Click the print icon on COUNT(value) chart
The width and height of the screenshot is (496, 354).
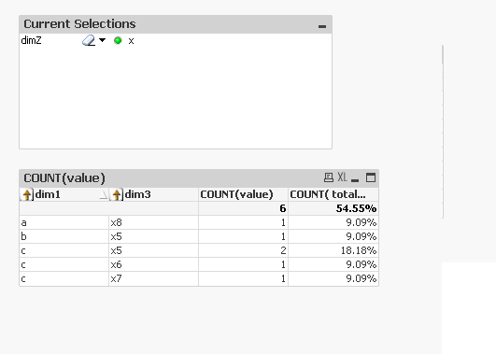[329, 177]
